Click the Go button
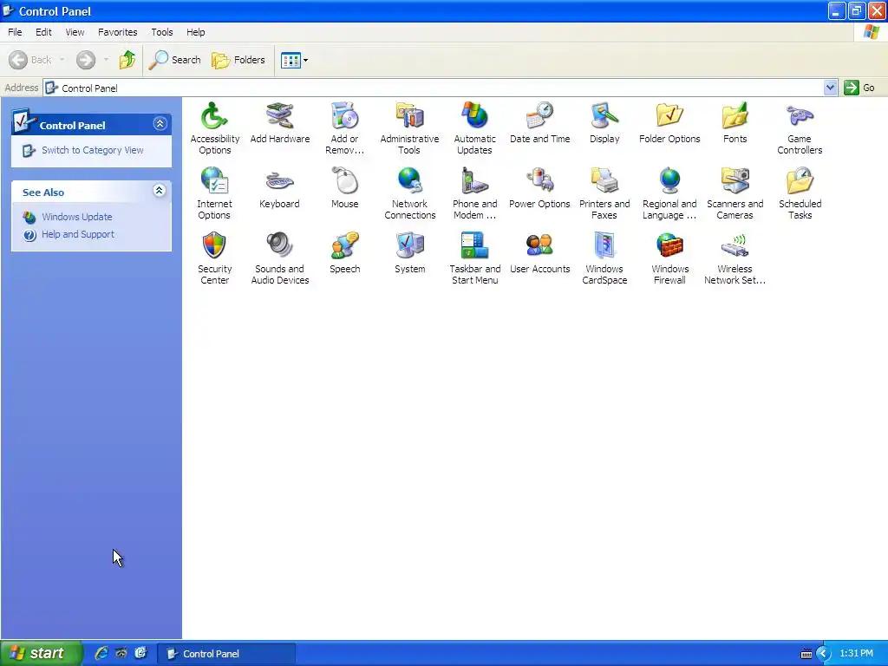 click(x=859, y=88)
